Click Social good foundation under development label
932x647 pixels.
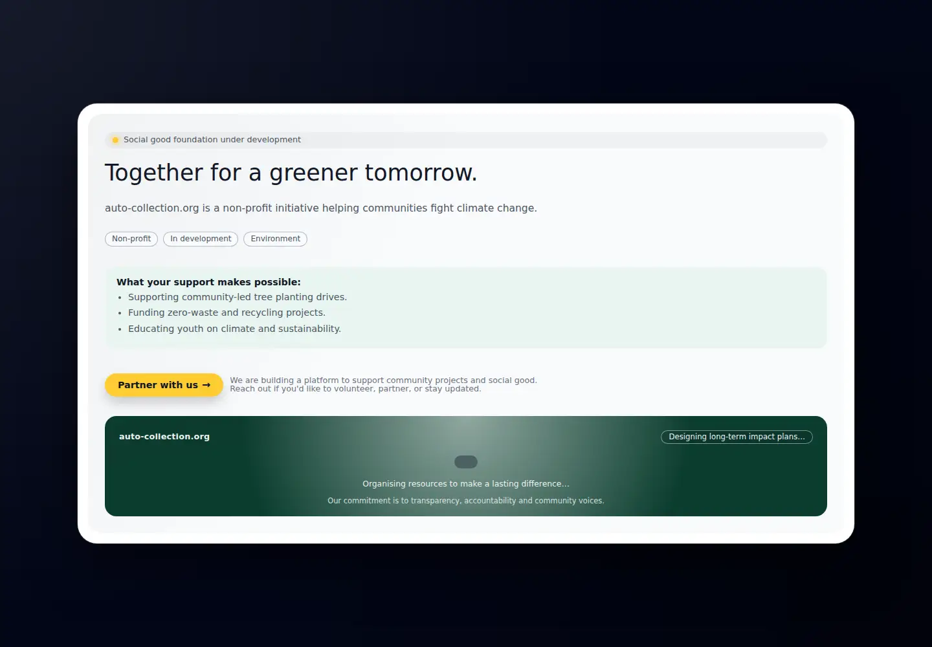(212, 140)
